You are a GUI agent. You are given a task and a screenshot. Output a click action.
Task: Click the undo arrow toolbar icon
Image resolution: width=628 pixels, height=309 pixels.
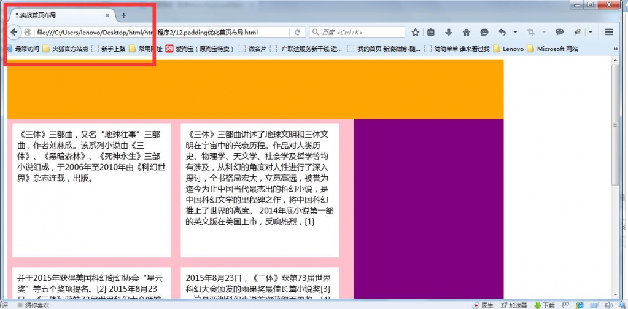coord(502,33)
